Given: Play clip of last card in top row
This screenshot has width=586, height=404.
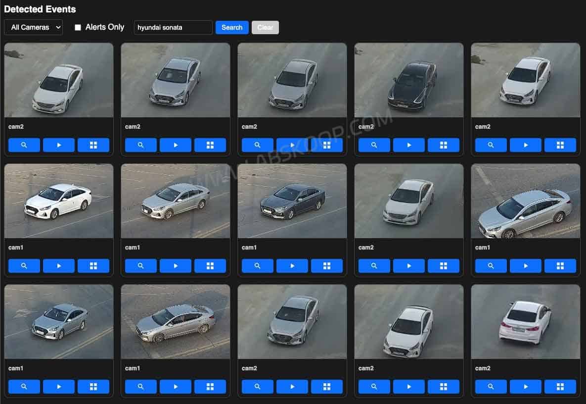Looking at the screenshot, I should pyautogui.click(x=526, y=145).
